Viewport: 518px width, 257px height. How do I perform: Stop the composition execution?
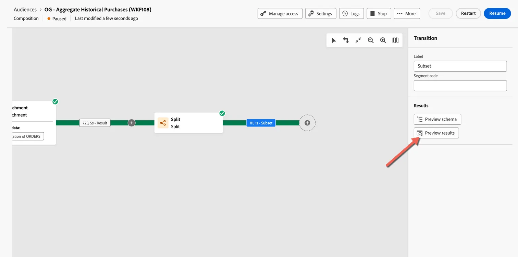coord(379,13)
